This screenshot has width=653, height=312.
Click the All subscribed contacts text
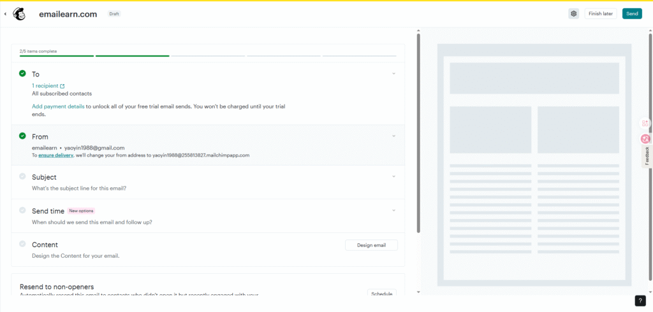(x=62, y=94)
